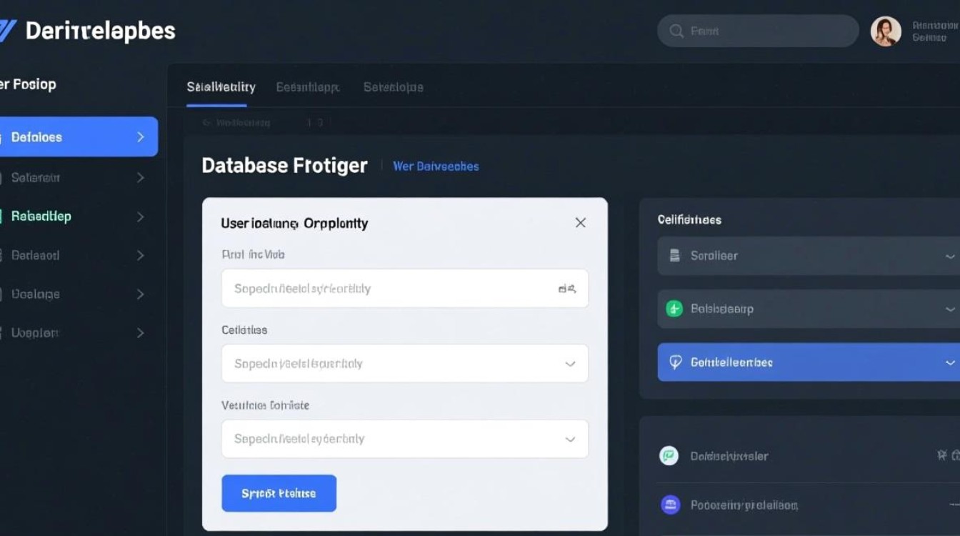Open the second dropdown in dialog

coord(570,364)
